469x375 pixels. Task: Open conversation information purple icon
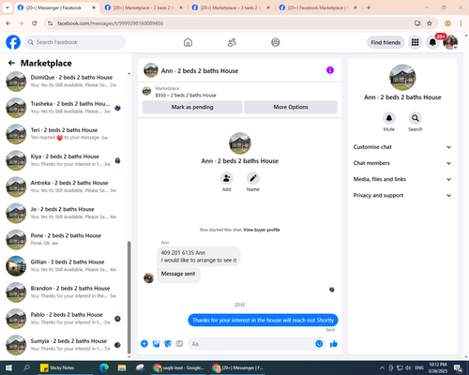point(330,70)
